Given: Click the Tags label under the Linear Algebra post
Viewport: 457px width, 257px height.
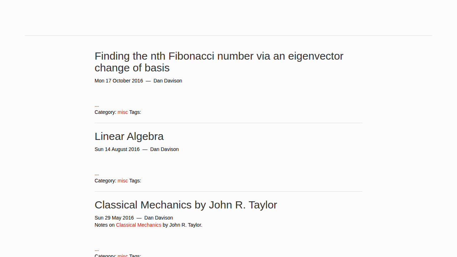Looking at the screenshot, I should tap(135, 181).
